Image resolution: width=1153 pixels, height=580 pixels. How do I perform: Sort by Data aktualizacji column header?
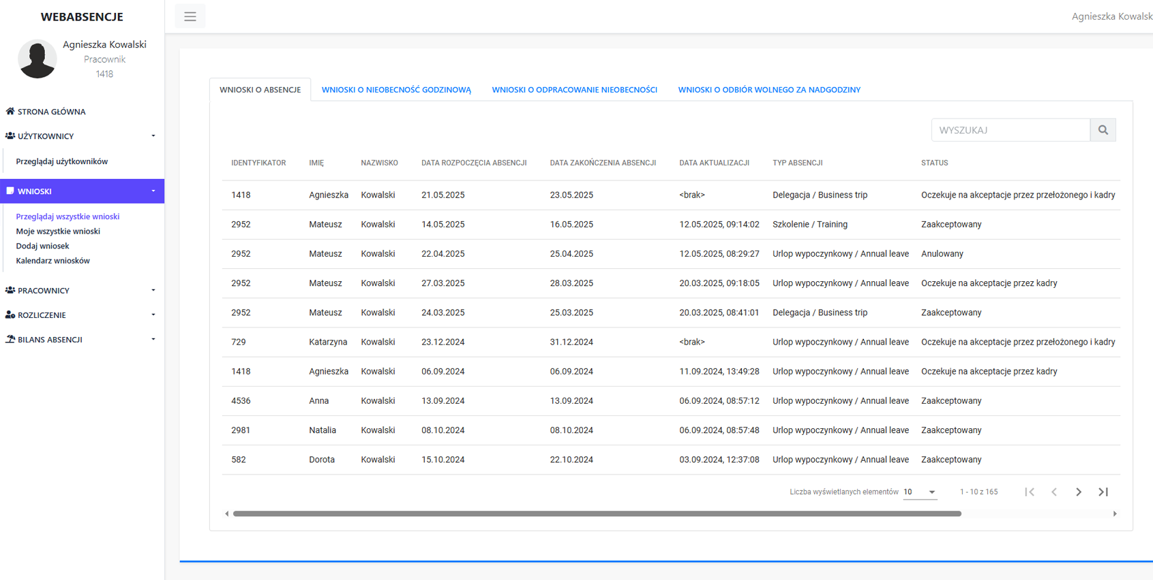pyautogui.click(x=714, y=163)
